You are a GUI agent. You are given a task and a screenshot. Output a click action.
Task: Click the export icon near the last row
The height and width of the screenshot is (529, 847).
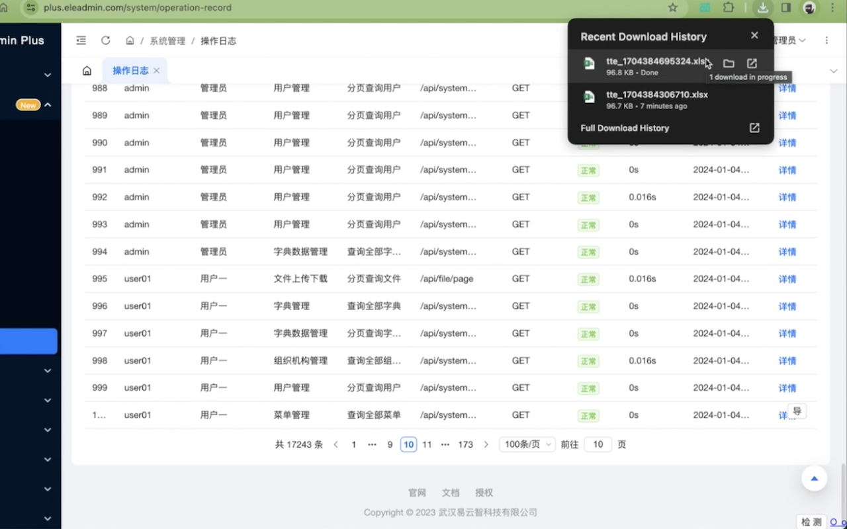tap(796, 411)
